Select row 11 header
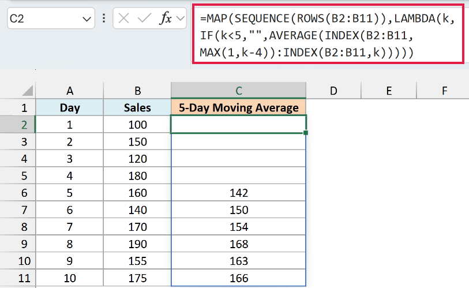This screenshot has height=288, width=469. click(x=18, y=278)
